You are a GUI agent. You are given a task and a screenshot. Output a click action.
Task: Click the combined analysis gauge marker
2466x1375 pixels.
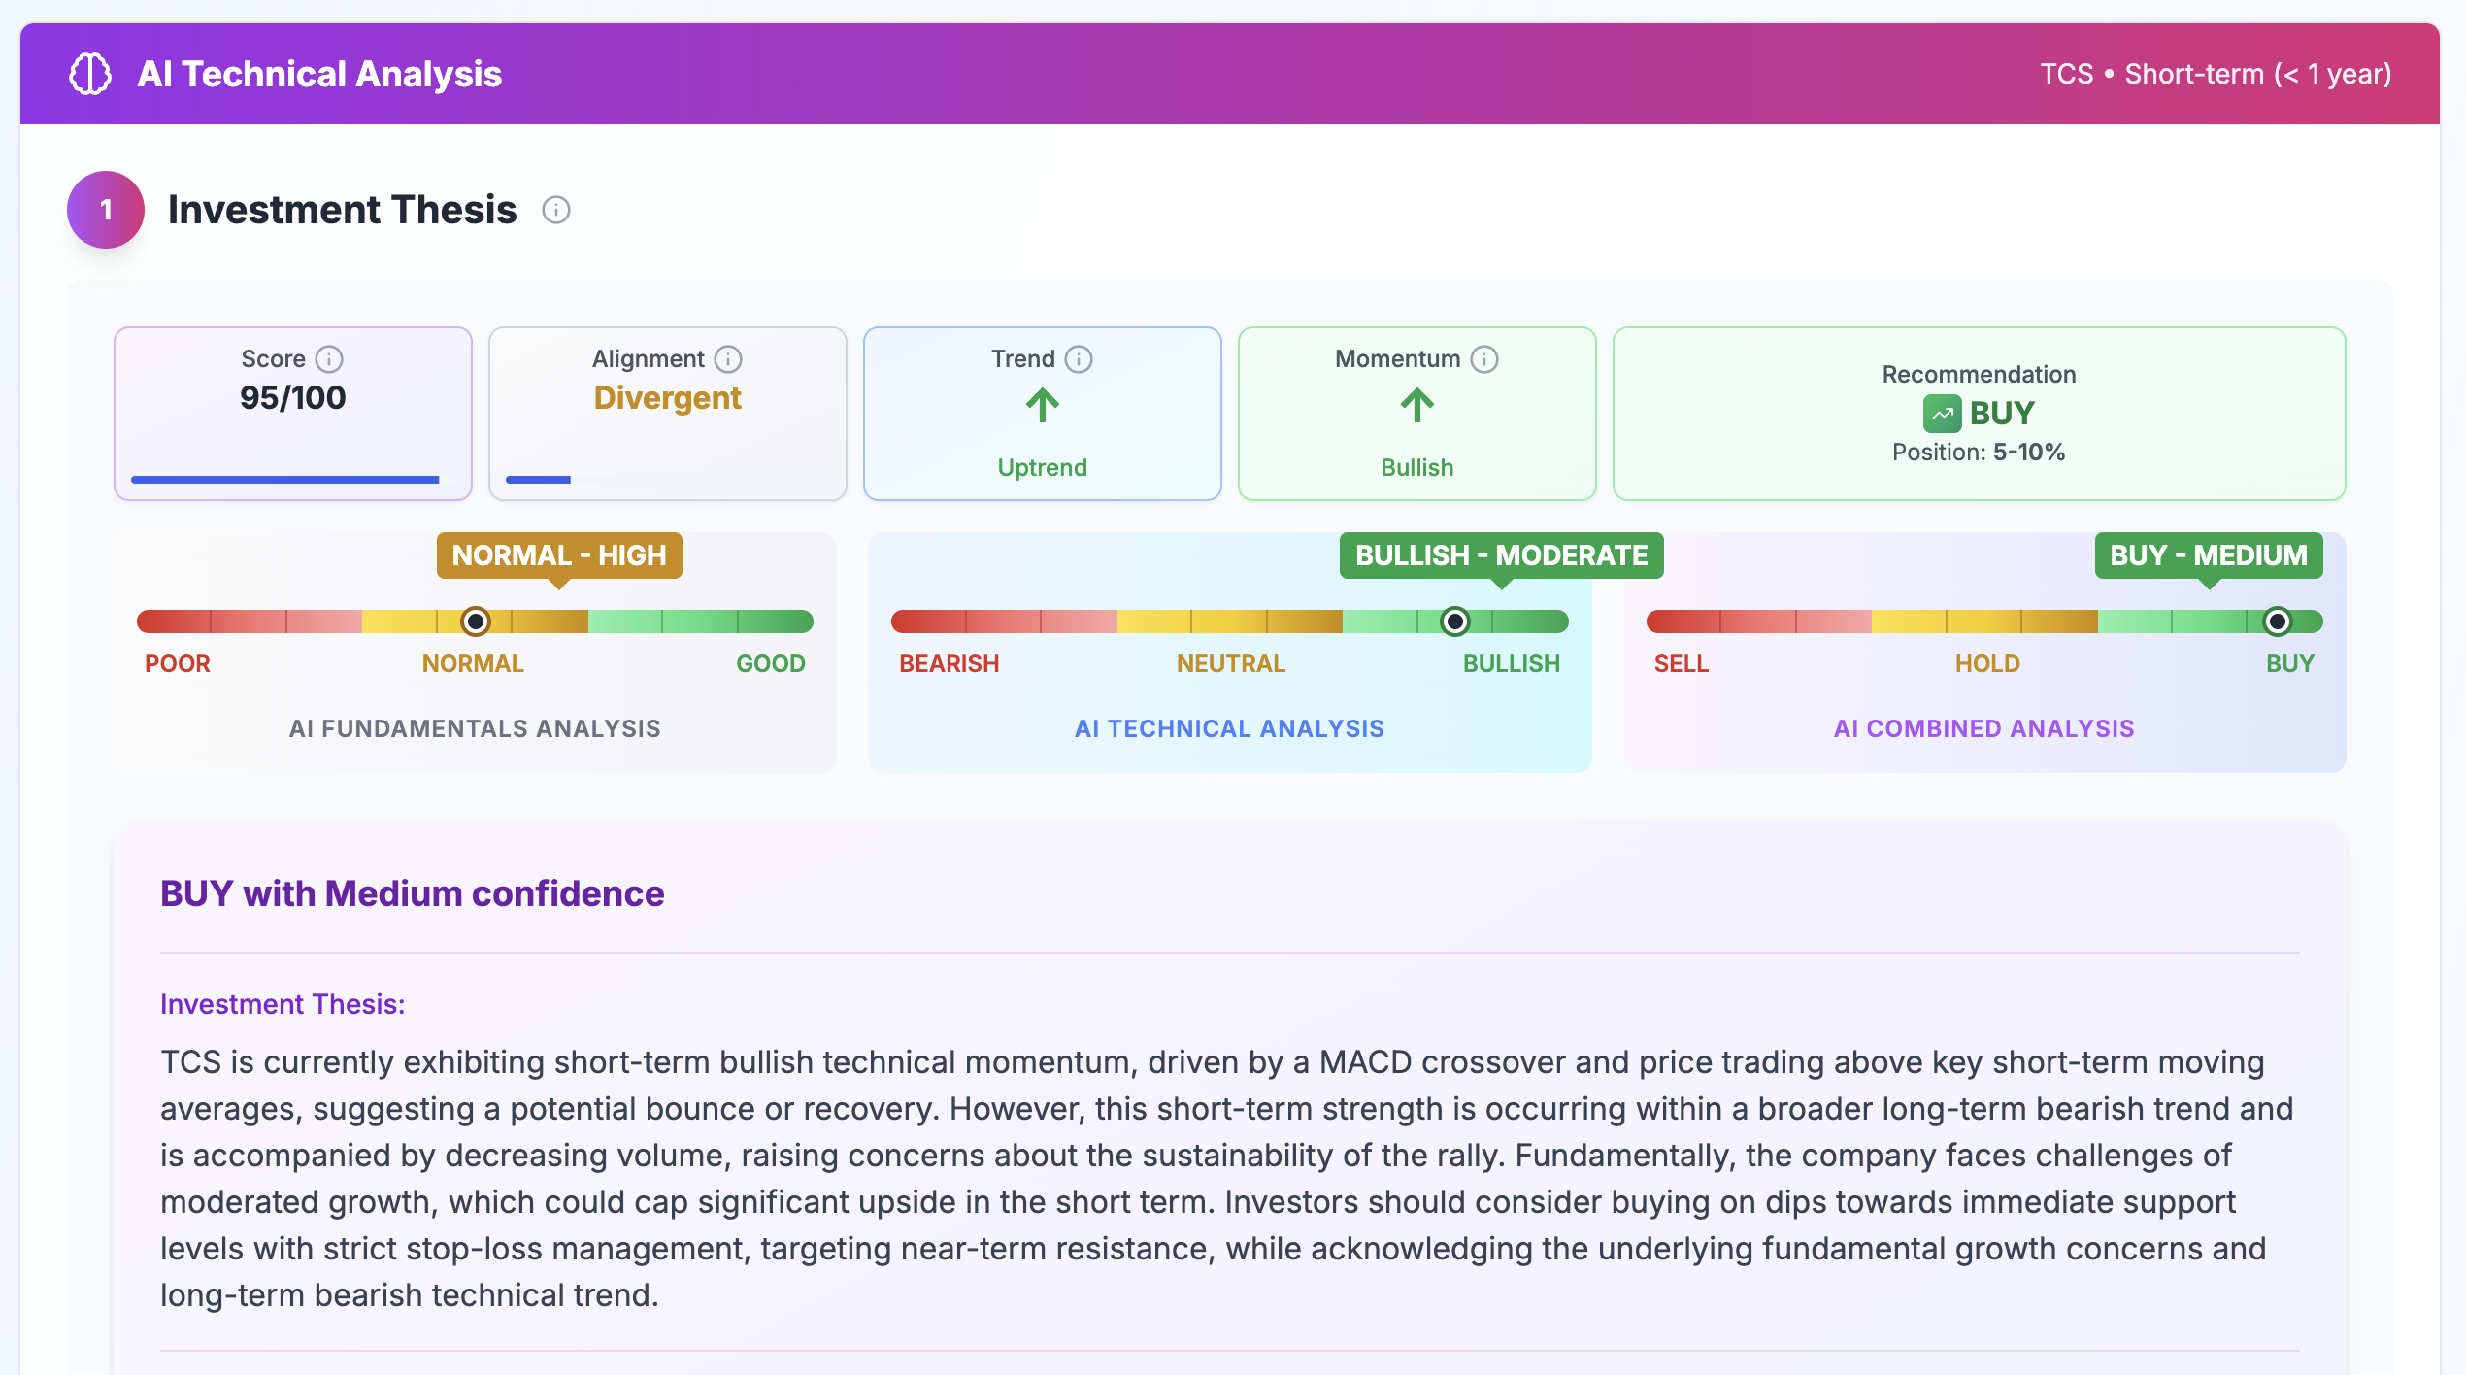(2277, 621)
